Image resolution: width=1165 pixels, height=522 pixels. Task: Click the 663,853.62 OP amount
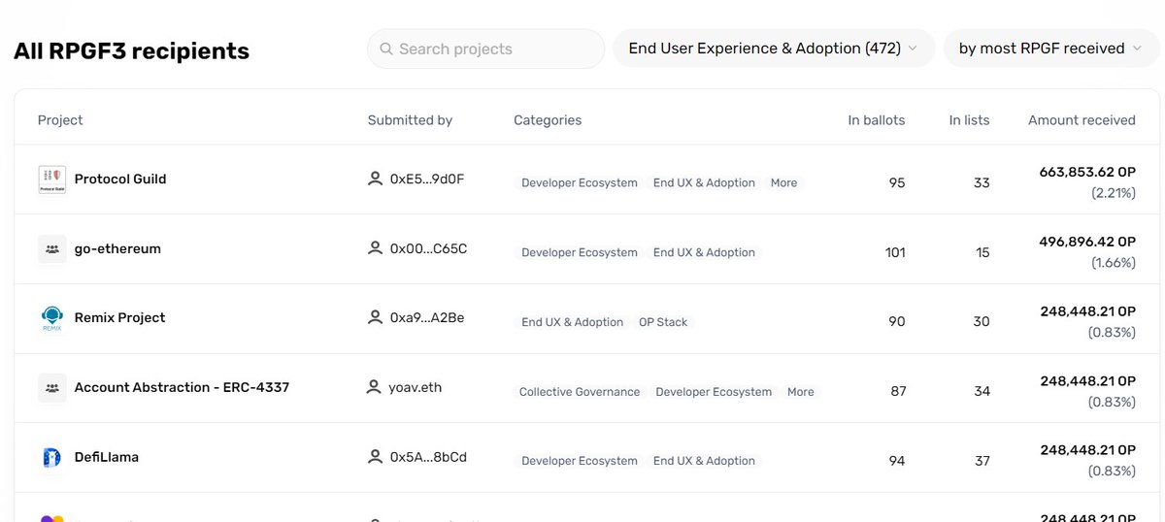coord(1087,172)
